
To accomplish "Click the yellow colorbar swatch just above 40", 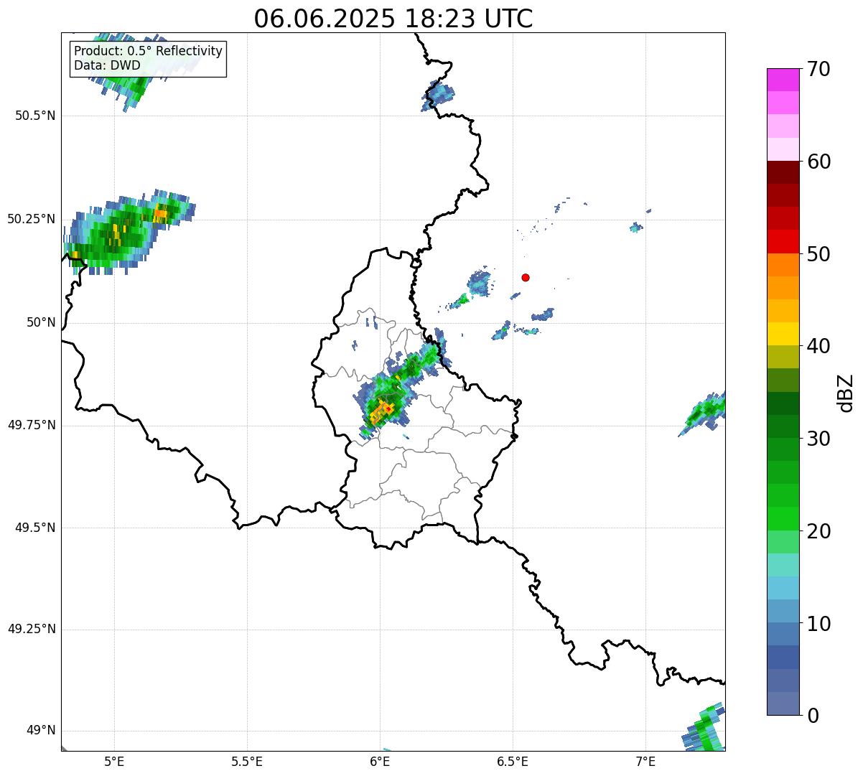I will 783,334.
